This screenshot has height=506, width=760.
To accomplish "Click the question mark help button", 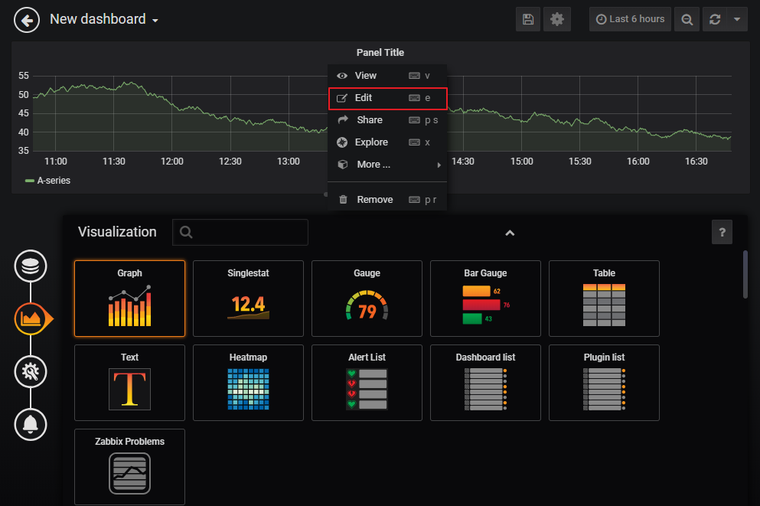I will tap(722, 232).
